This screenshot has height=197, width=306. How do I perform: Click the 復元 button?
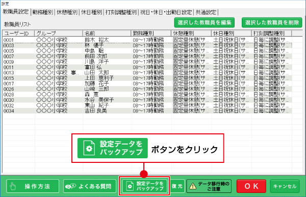(x=177, y=186)
